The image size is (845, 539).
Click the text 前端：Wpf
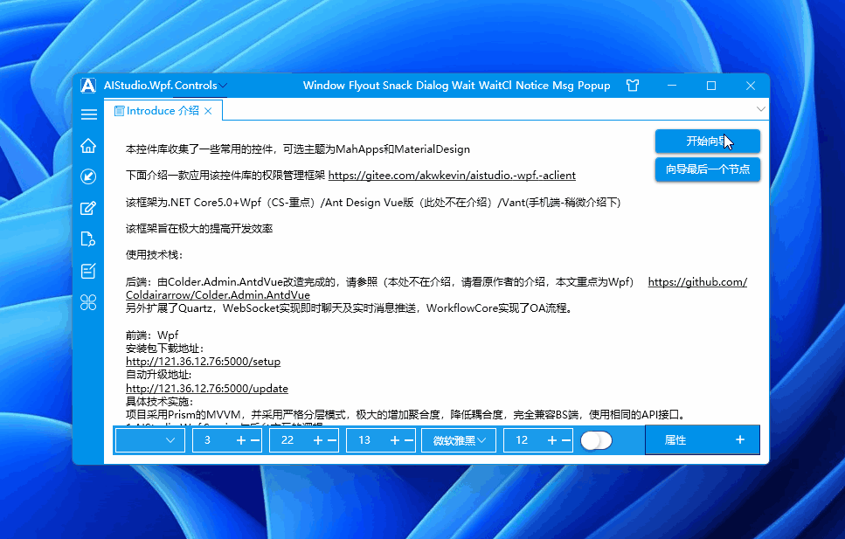152,335
